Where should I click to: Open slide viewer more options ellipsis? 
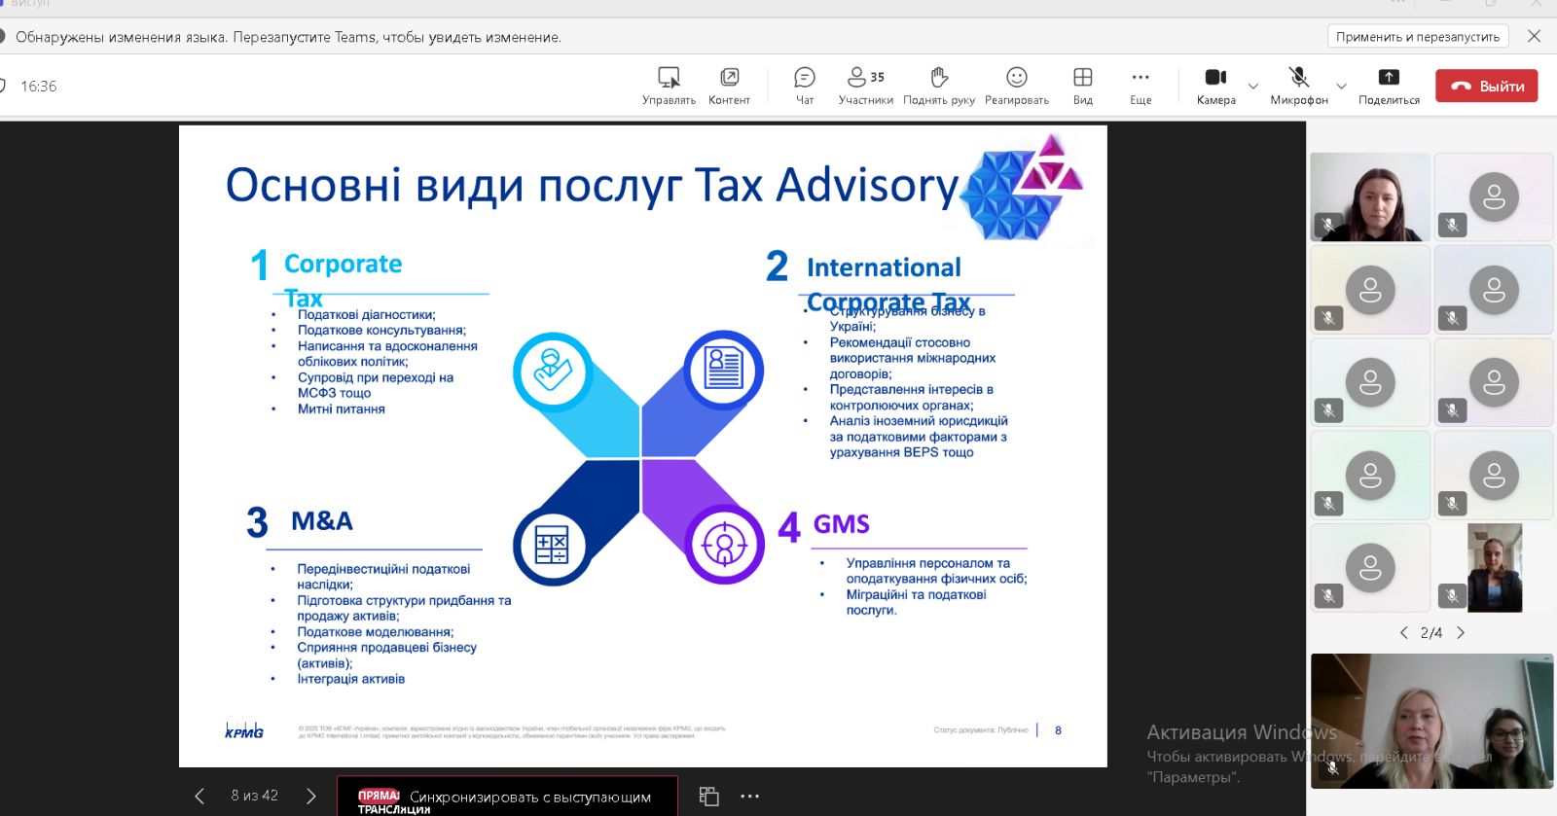click(x=749, y=797)
